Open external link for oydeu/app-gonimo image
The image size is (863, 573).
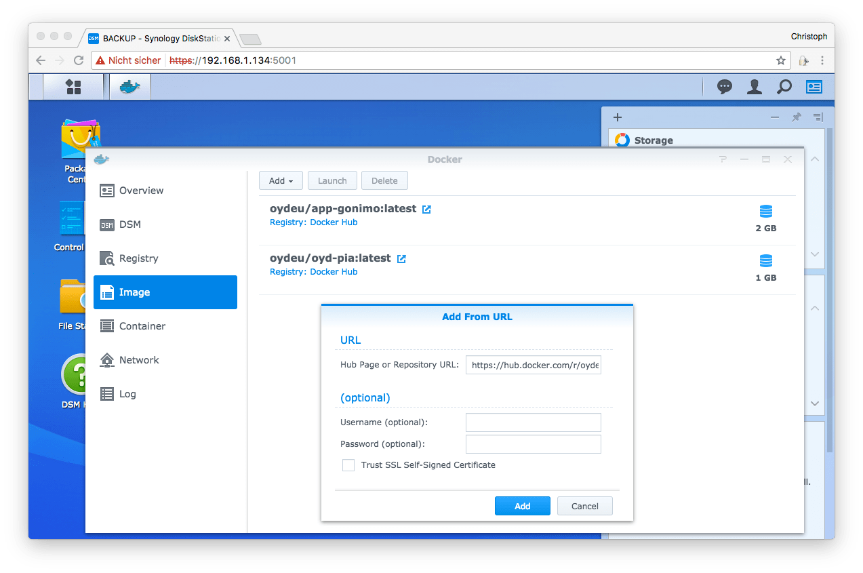[426, 210]
